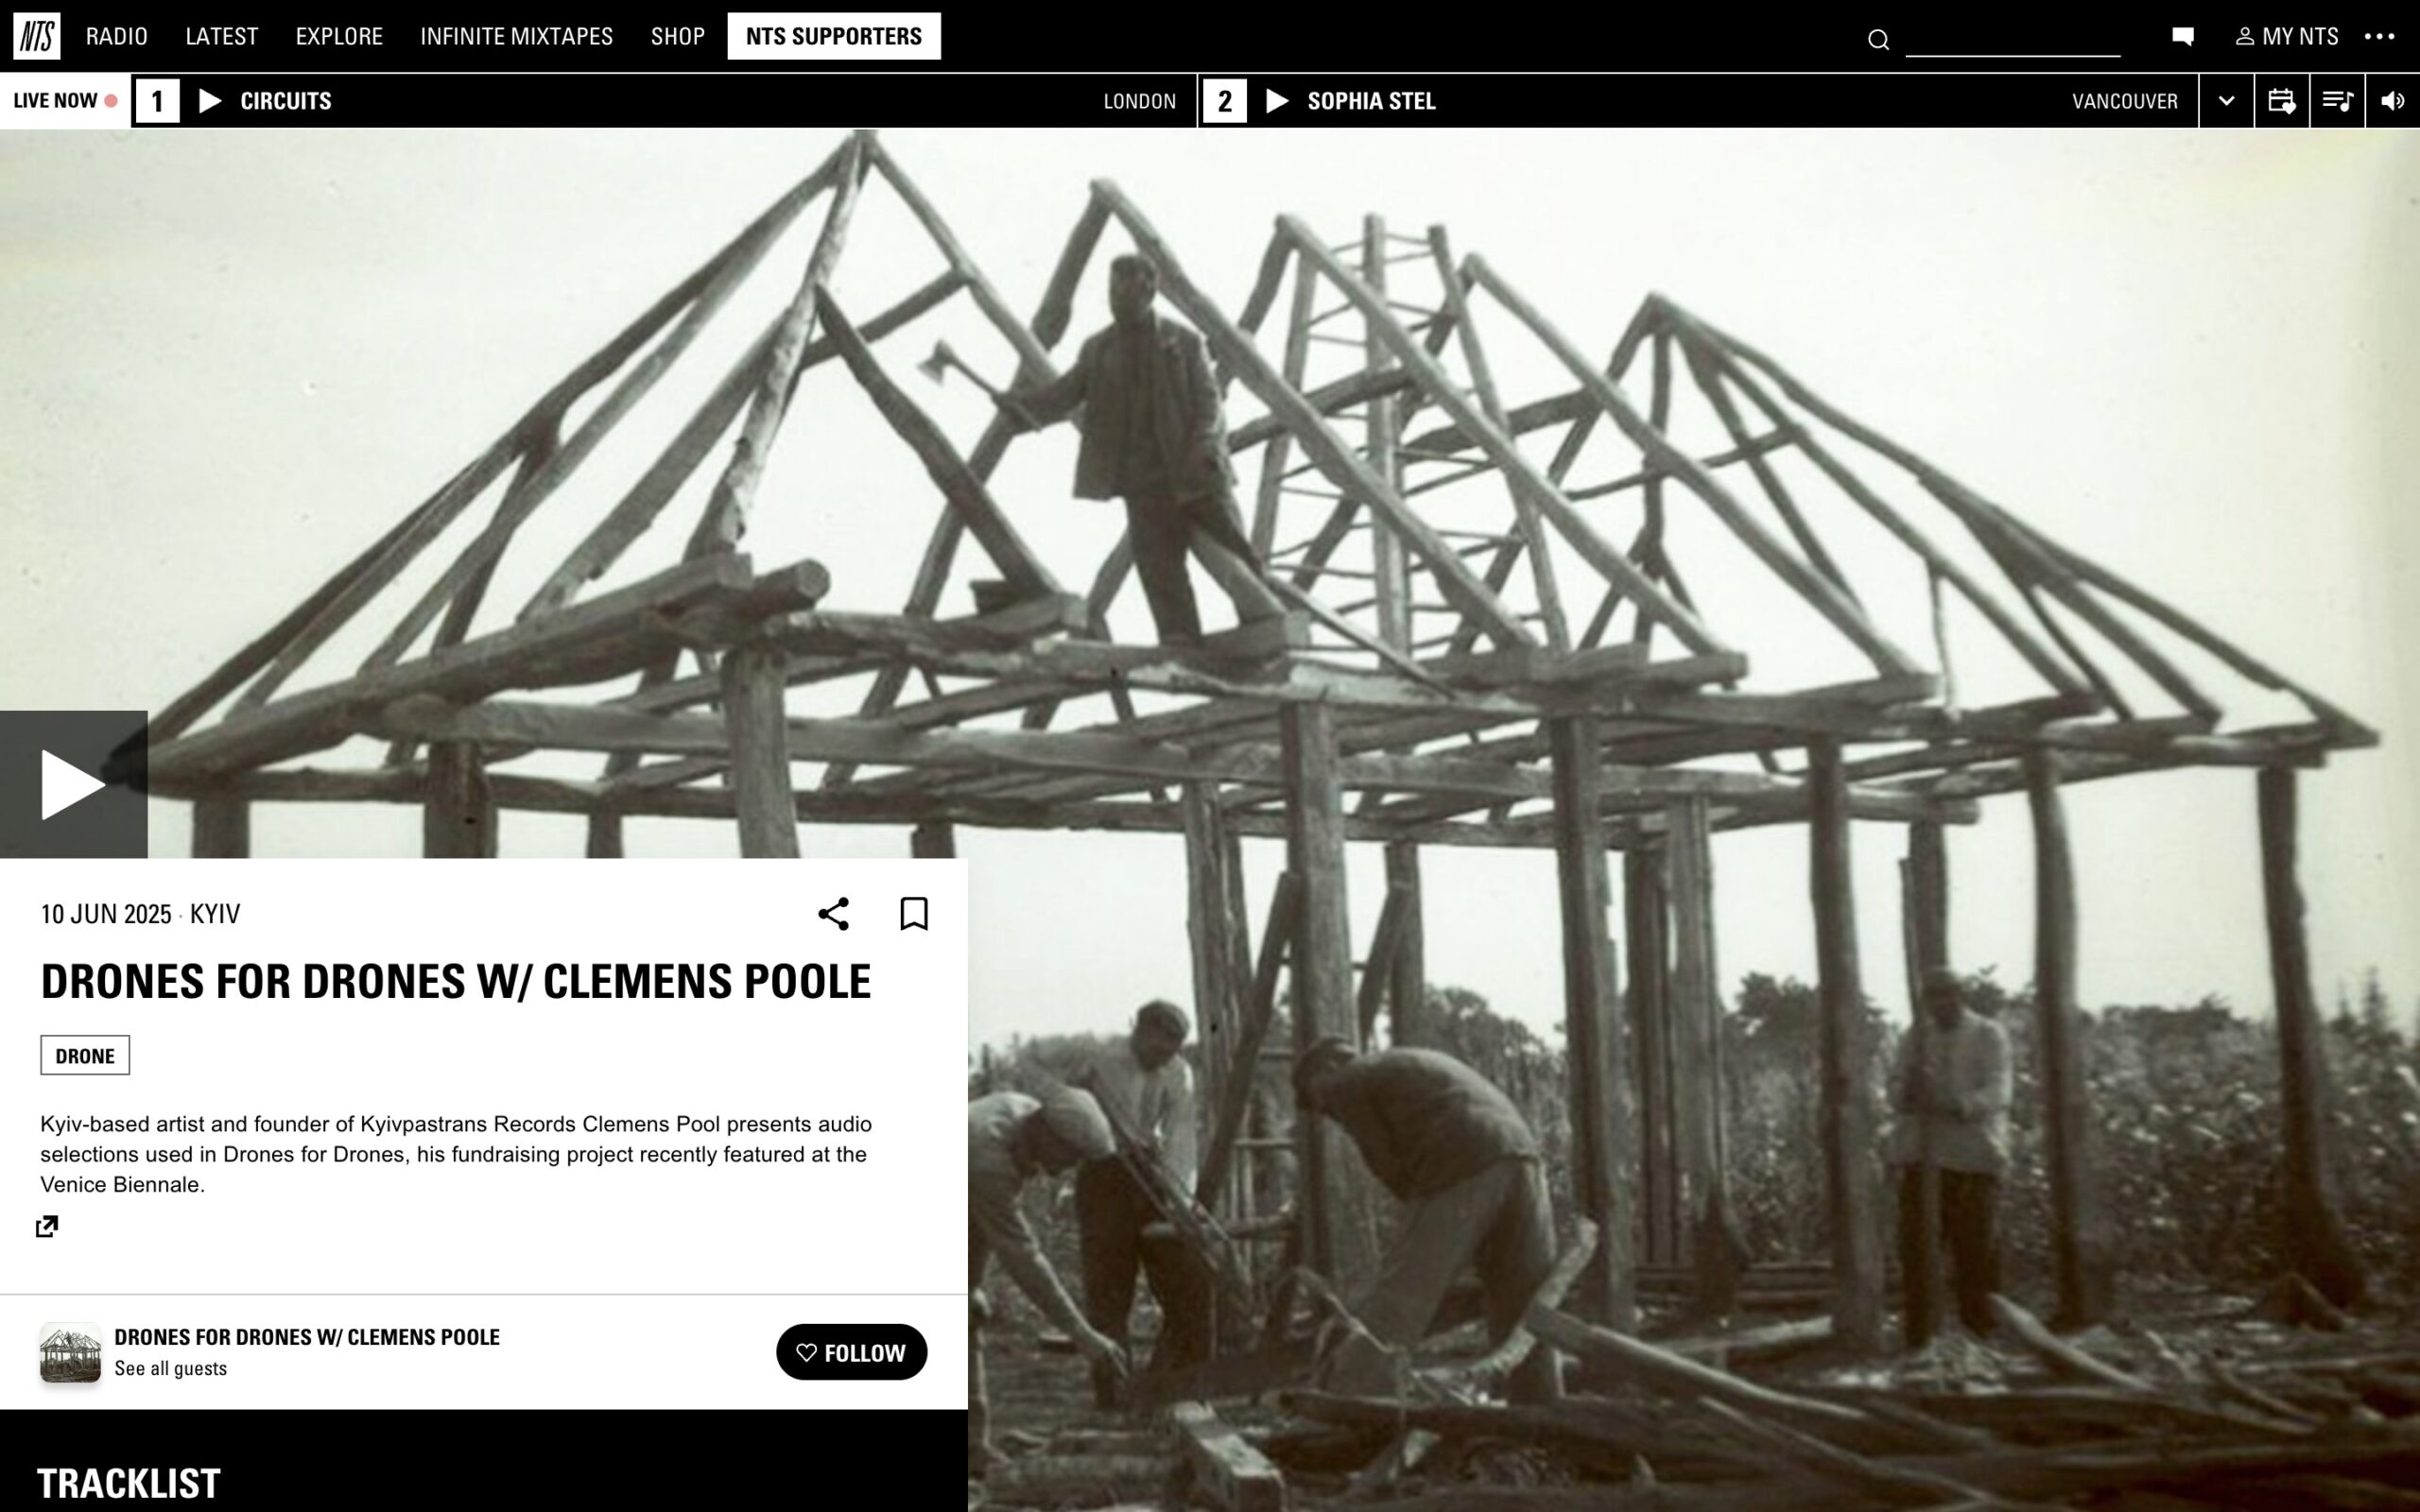2420x1512 pixels.
Task: Open the chat speech bubble icon
Action: 2183,37
